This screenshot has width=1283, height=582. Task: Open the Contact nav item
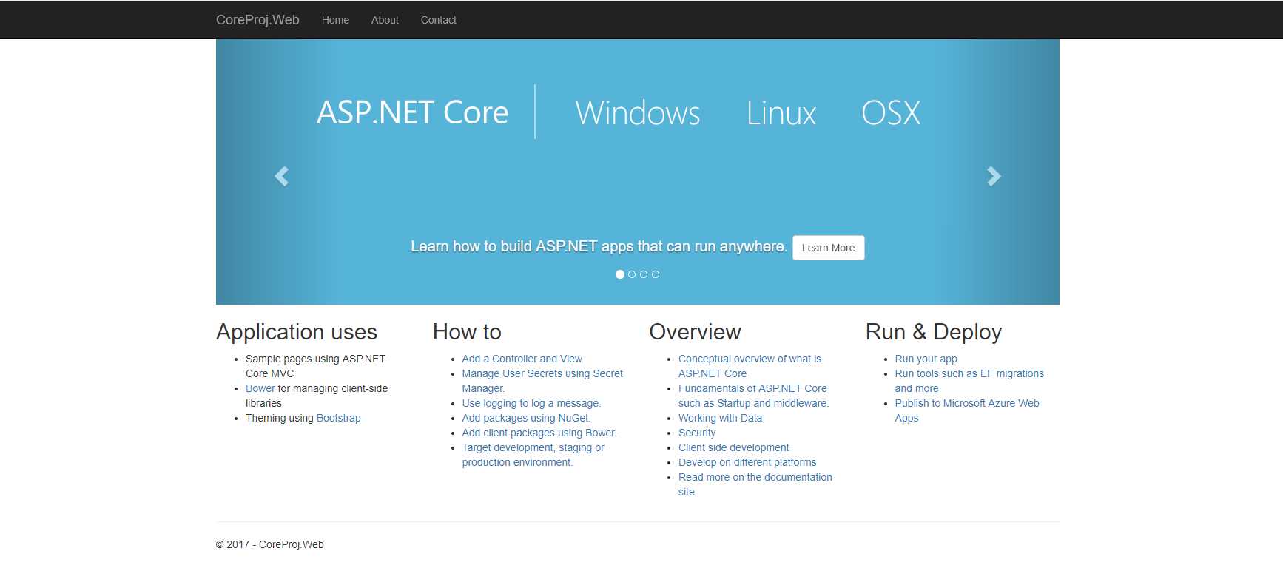coord(438,20)
